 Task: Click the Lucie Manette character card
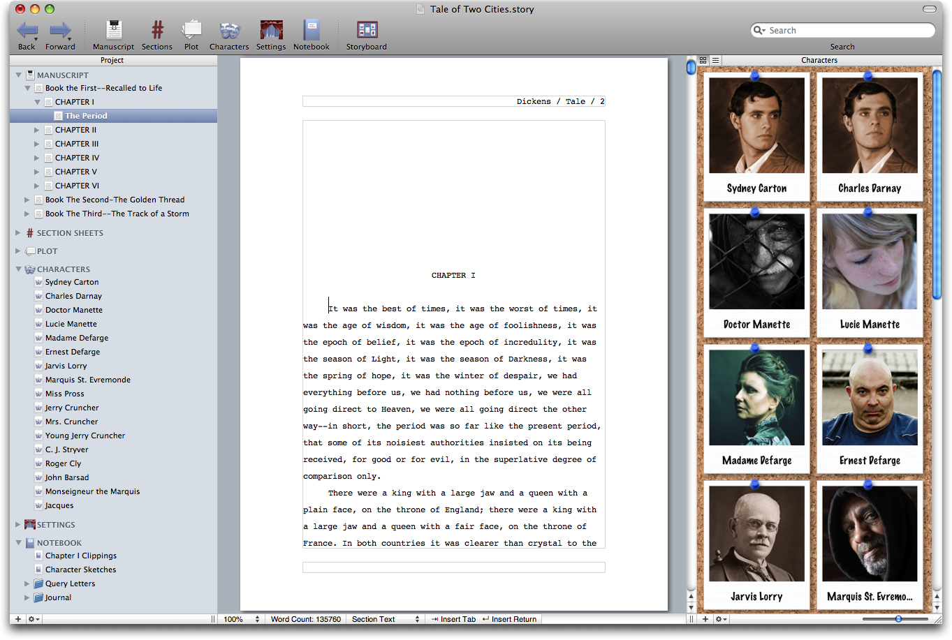[870, 272]
